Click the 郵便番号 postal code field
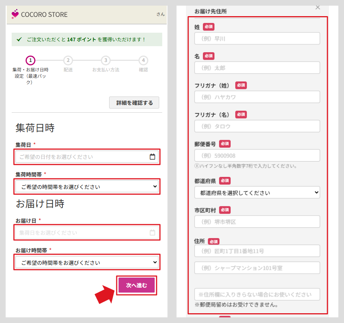 pyautogui.click(x=257, y=155)
